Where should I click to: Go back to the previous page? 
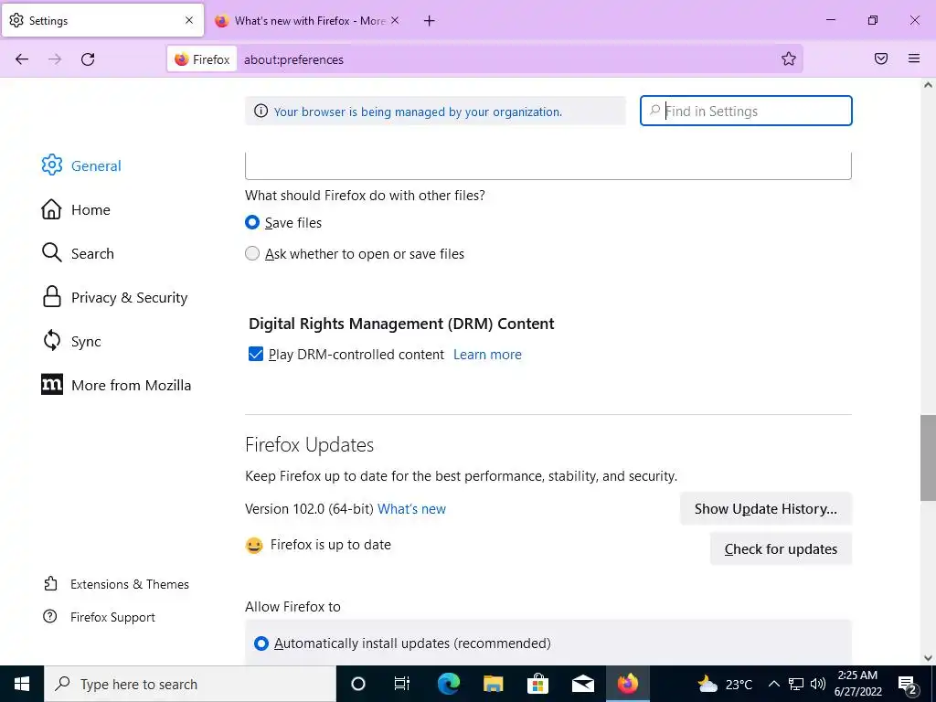(x=22, y=59)
